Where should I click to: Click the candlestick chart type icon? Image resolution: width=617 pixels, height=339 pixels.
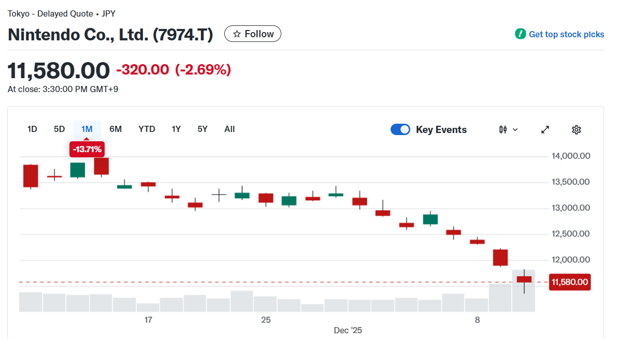click(503, 129)
